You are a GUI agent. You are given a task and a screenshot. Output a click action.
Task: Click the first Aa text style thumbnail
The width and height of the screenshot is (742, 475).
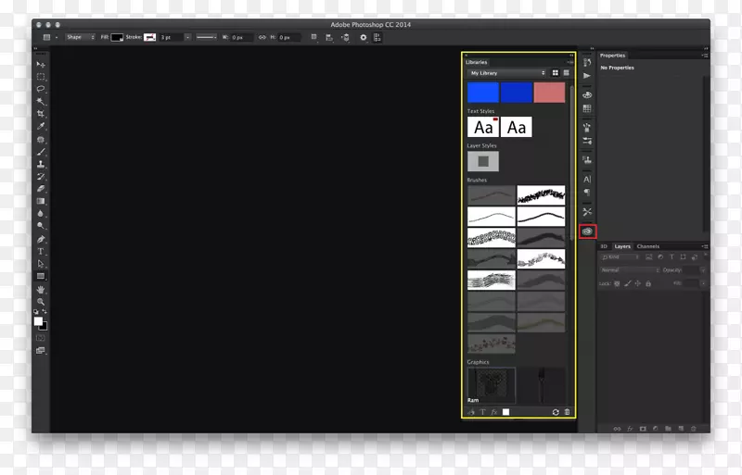[483, 128]
